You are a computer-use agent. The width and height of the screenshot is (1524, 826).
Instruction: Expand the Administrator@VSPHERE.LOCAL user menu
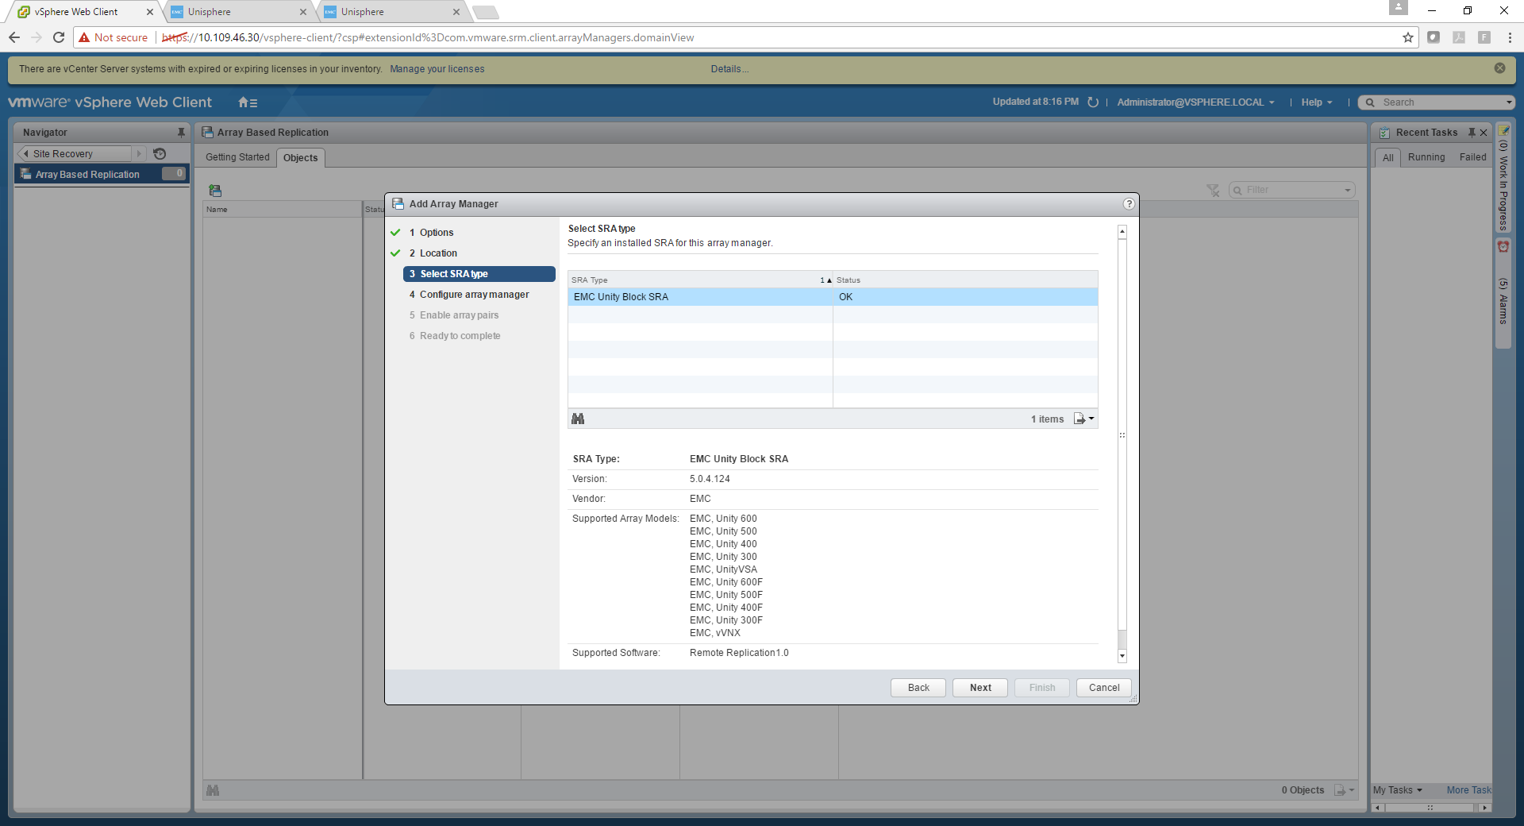(1195, 102)
